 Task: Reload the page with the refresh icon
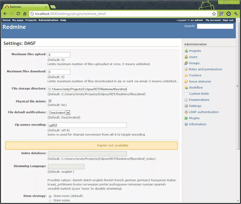click(18, 14)
